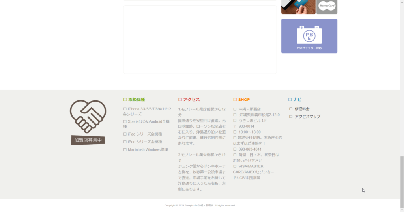Click the 取扱機種 footer heading
This screenshot has height=212, width=404.
(137, 100)
